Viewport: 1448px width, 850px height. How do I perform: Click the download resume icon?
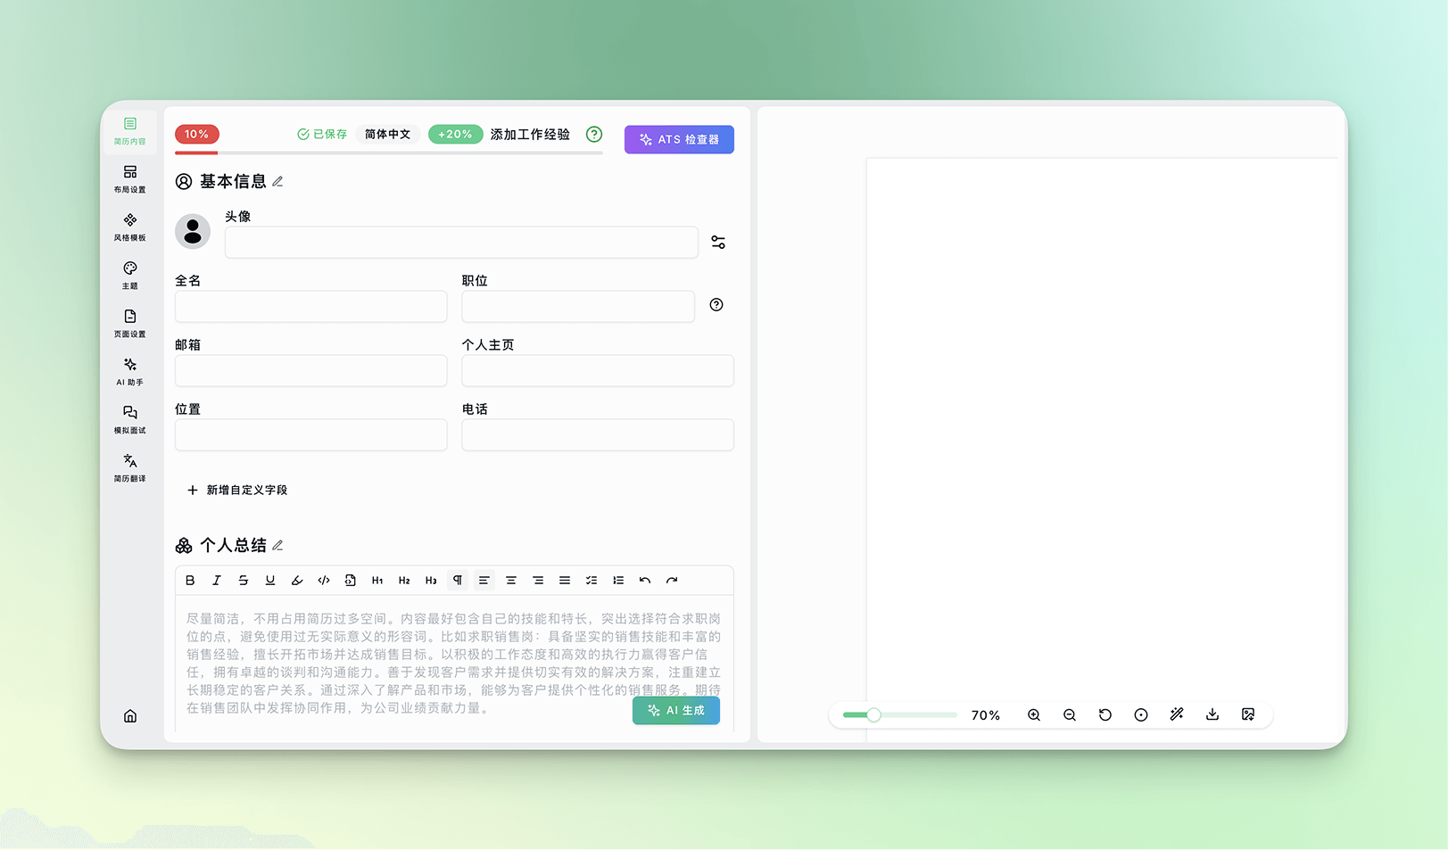[1212, 715]
